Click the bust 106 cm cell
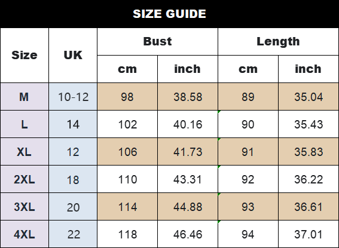Viewport: 339px width, 248px height. [127, 152]
